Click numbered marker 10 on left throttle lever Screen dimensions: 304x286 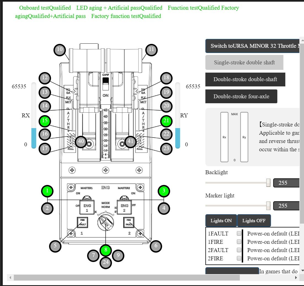point(60,50)
